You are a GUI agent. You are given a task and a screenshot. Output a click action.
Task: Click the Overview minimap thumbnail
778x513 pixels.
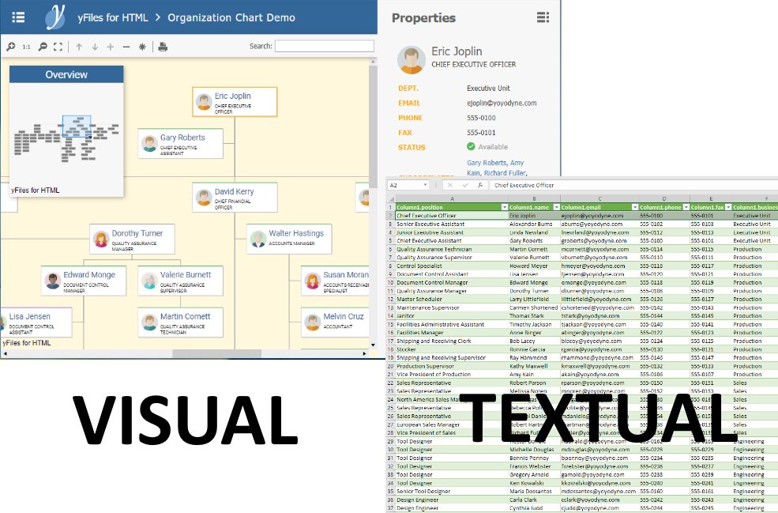(x=66, y=138)
